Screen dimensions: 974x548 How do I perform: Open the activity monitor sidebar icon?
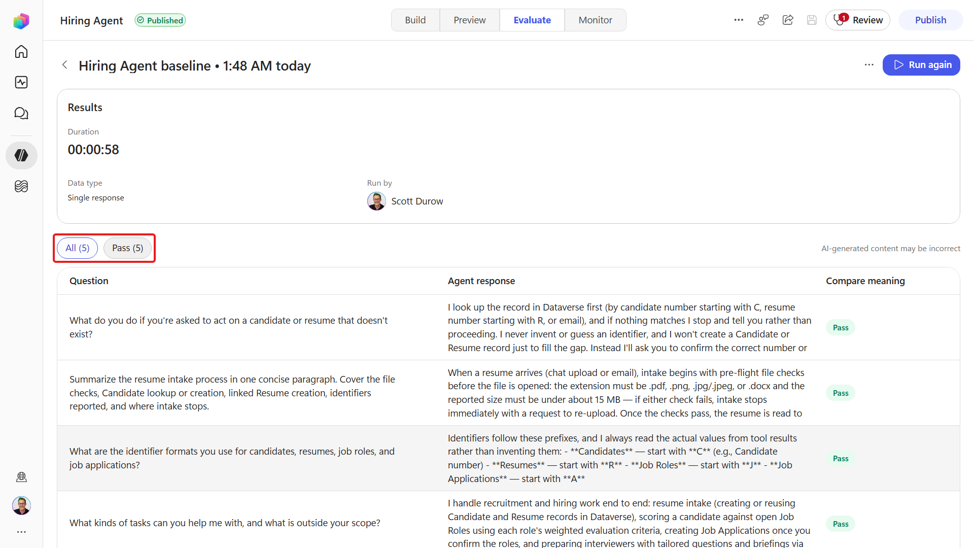pyautogui.click(x=21, y=82)
